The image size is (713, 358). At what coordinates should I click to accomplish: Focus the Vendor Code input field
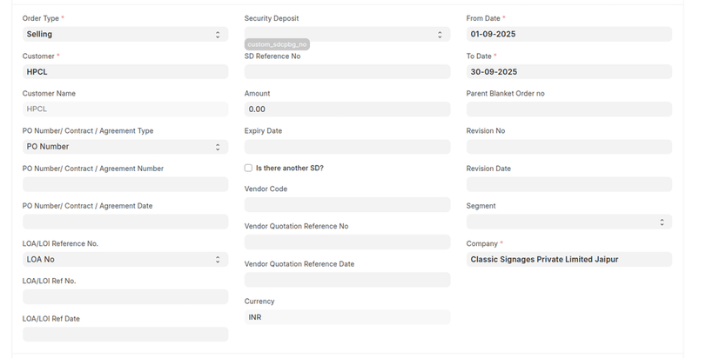tap(346, 205)
